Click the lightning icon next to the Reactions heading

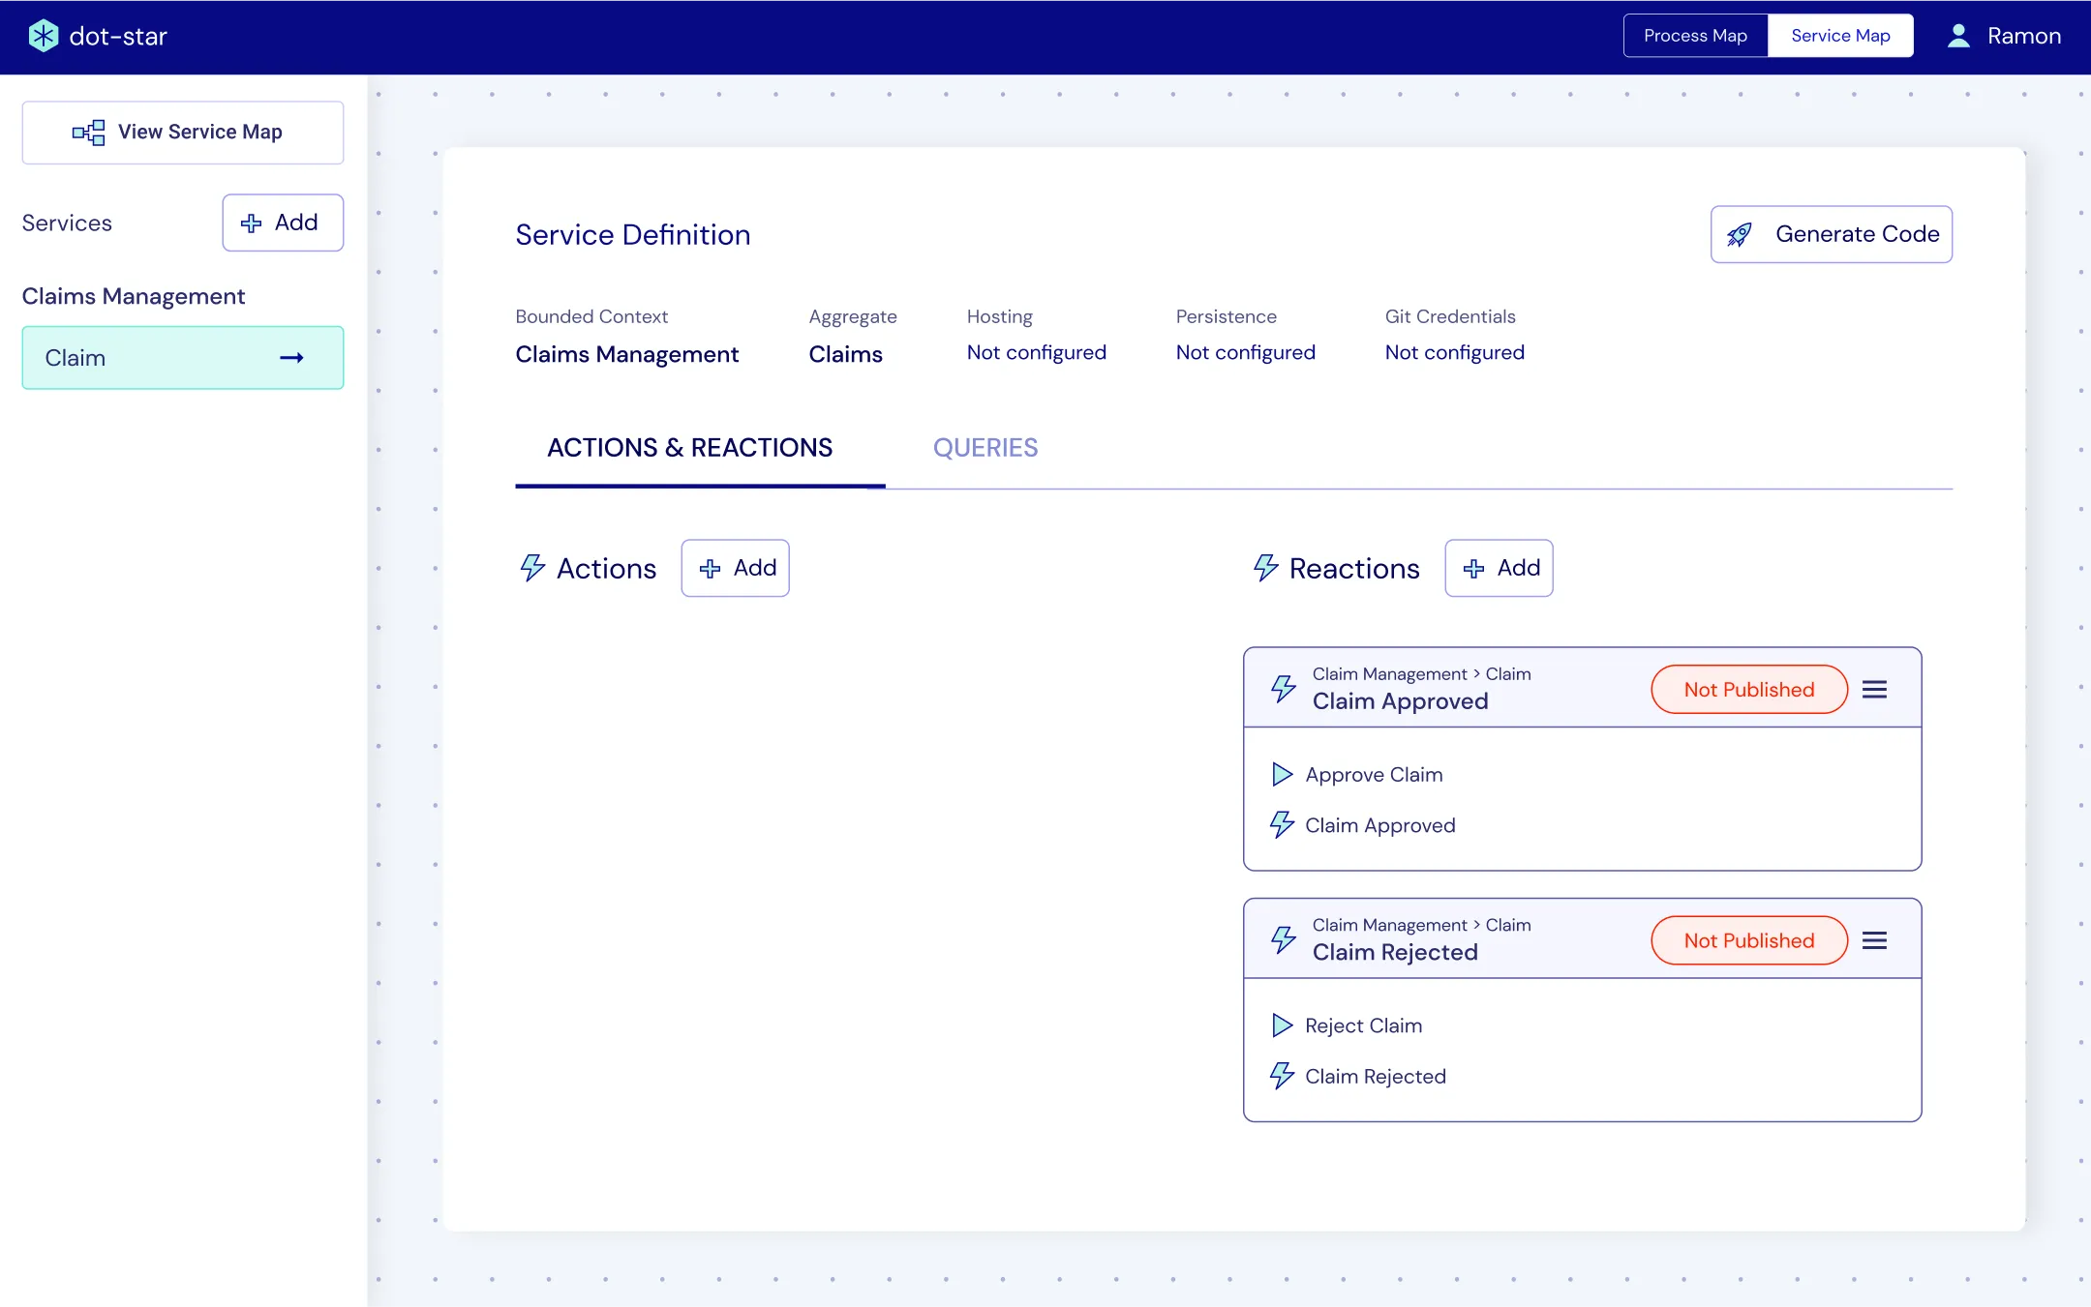tap(1265, 567)
